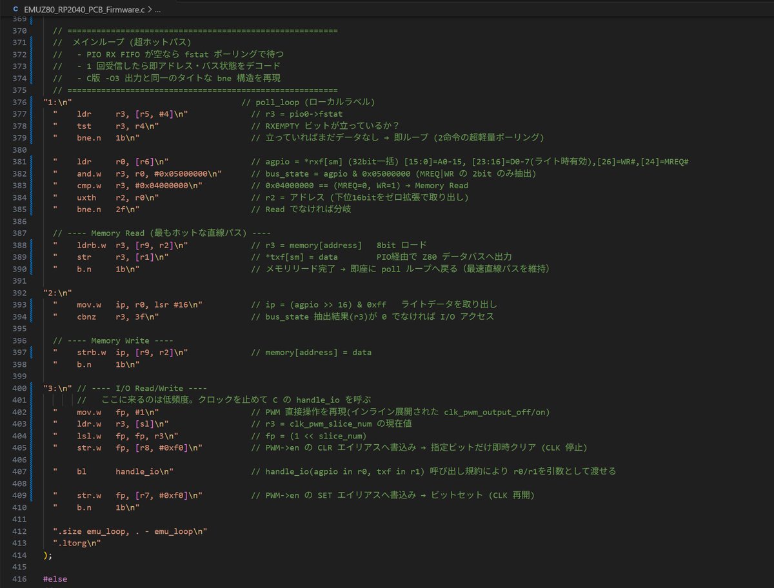Click the "1:\n" label string on line 376
Viewport: 774px width, 588px height.
click(x=58, y=102)
